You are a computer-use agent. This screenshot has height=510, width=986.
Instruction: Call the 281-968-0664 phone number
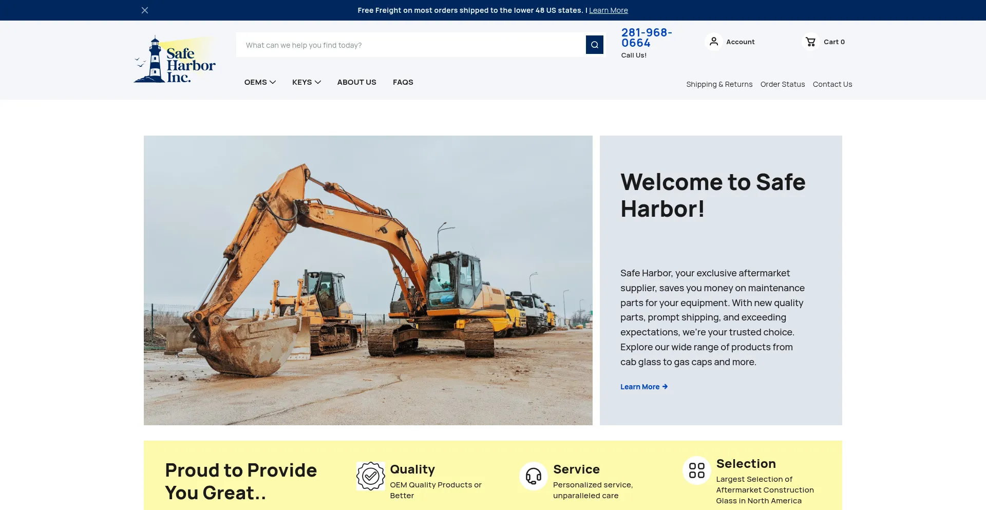(x=647, y=38)
